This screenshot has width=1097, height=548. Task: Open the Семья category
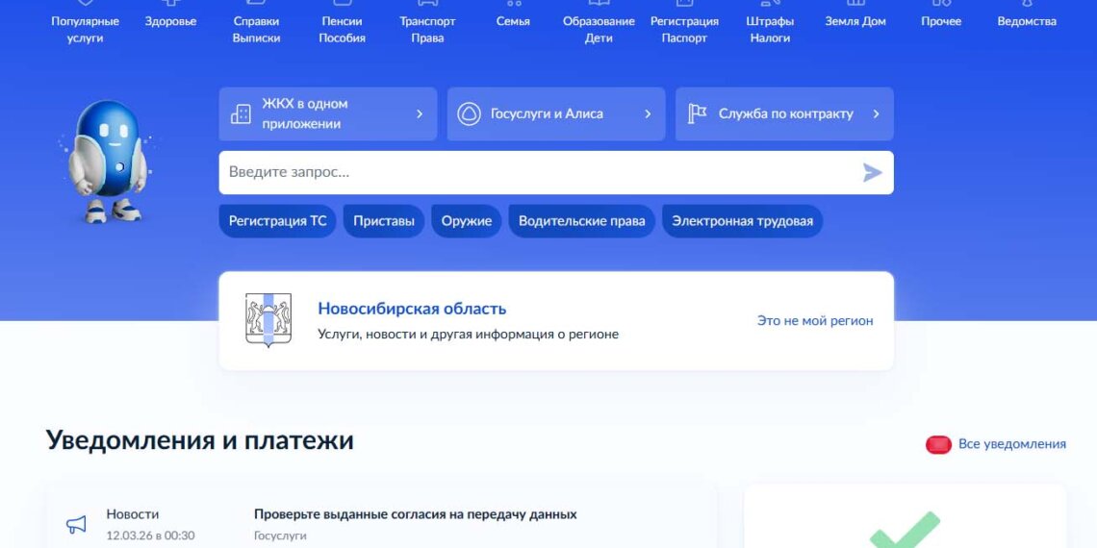pos(513,21)
